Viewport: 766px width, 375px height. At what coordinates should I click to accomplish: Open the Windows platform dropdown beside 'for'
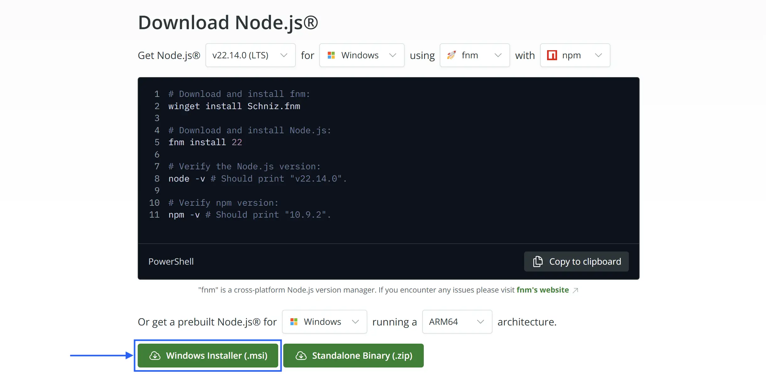[x=362, y=55]
